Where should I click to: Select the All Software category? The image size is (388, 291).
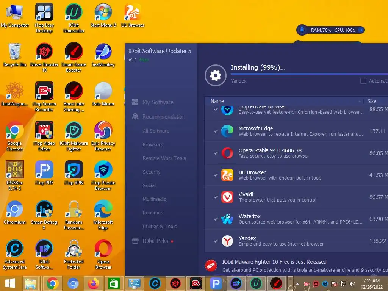[156, 131]
